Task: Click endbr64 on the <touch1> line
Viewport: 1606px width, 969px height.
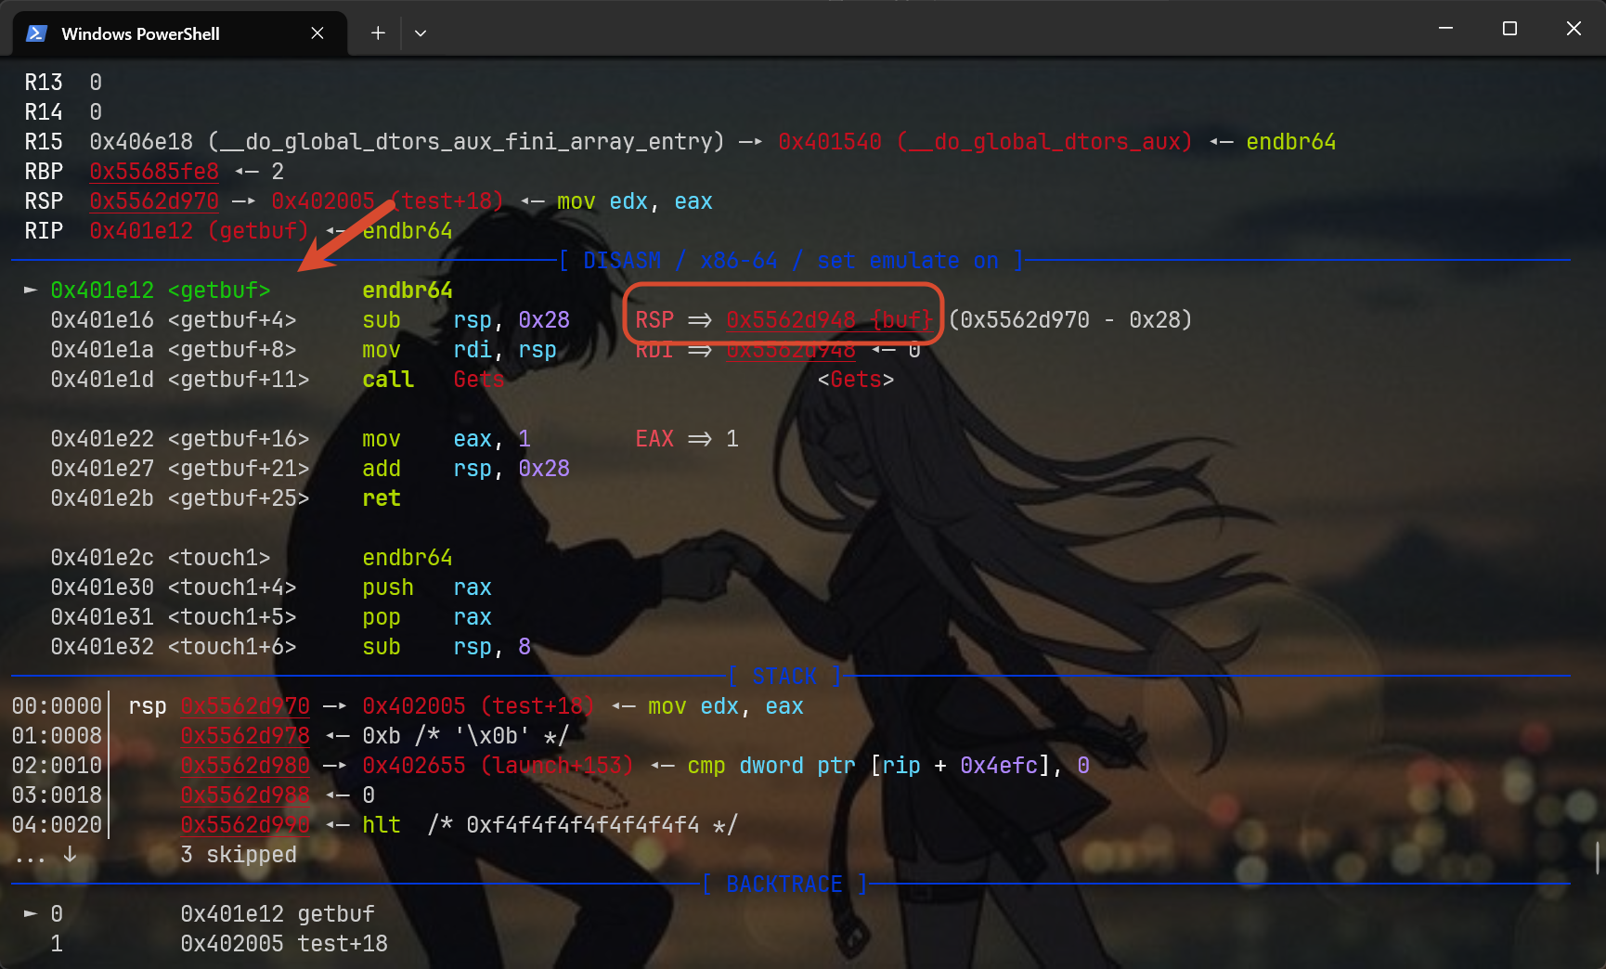Action: 408,558
